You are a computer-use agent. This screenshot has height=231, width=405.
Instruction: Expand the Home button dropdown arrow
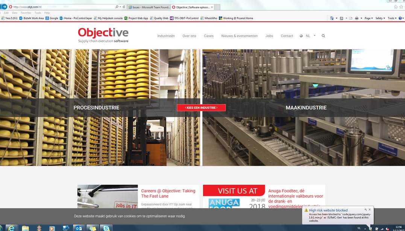pos(336,18)
